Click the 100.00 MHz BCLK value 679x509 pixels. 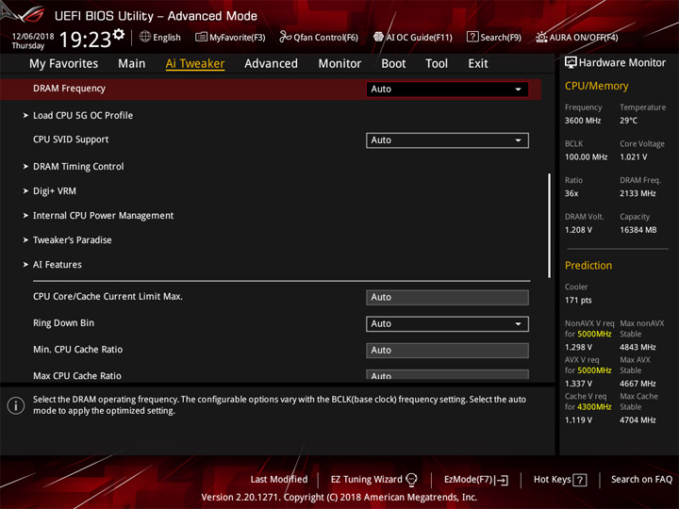(x=586, y=157)
